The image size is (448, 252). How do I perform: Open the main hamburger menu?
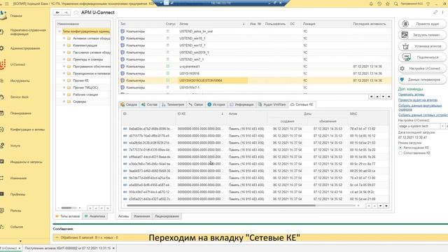7,3
